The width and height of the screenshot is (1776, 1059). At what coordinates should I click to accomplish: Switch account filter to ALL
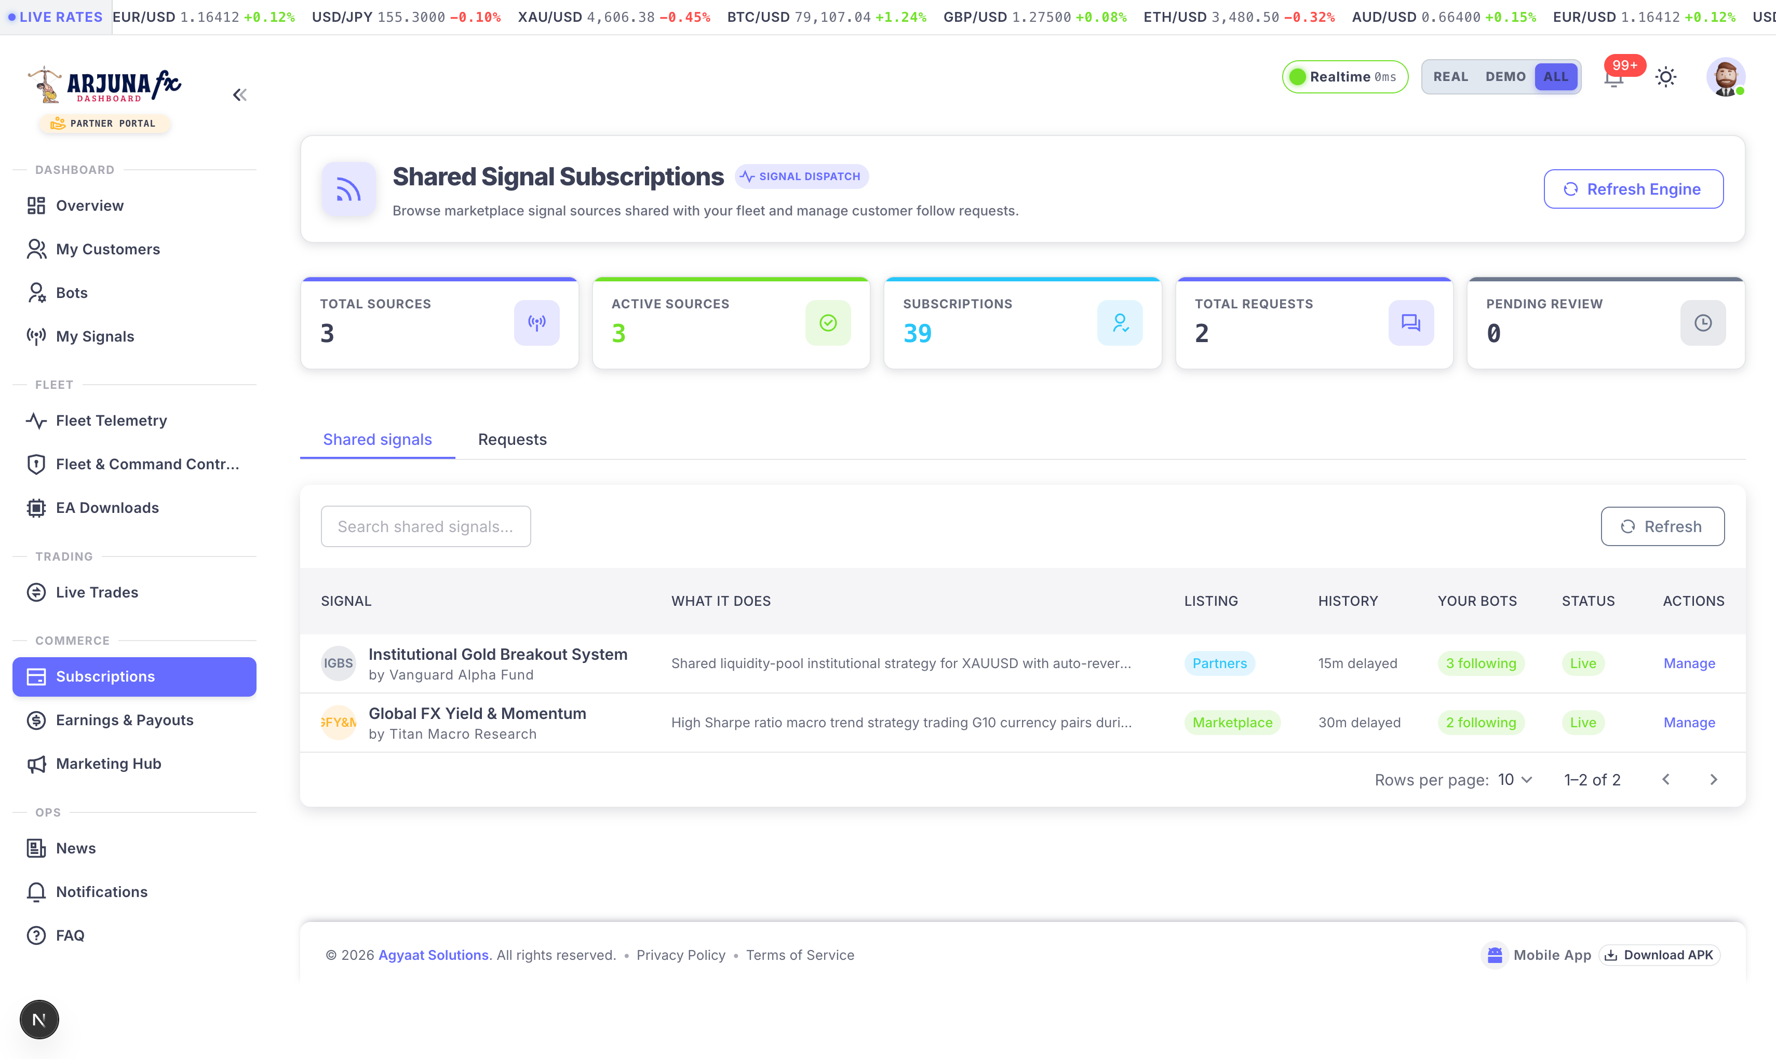[x=1556, y=77]
